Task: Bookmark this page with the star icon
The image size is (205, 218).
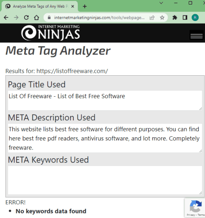Action: pyautogui.click(x=162, y=18)
